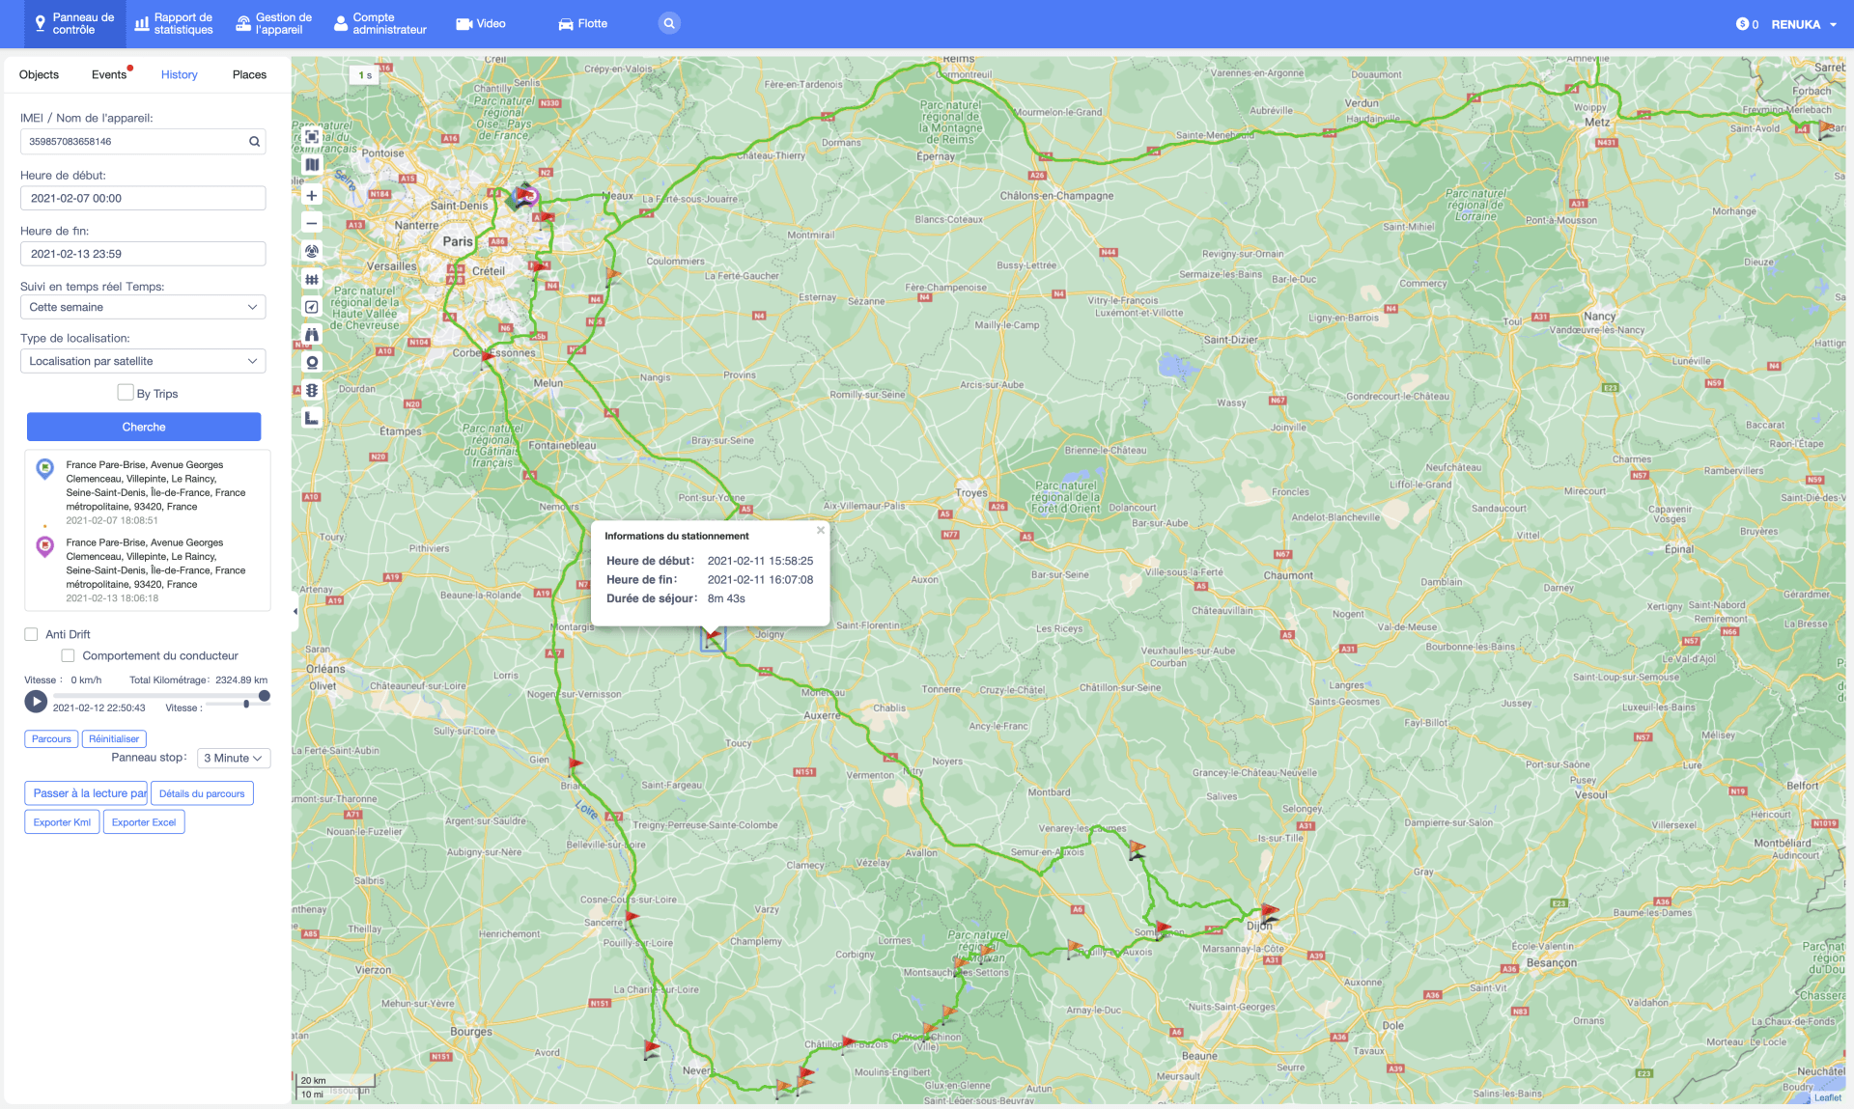Open the 3 Minute stop dropdown
The image size is (1854, 1109).
(233, 759)
